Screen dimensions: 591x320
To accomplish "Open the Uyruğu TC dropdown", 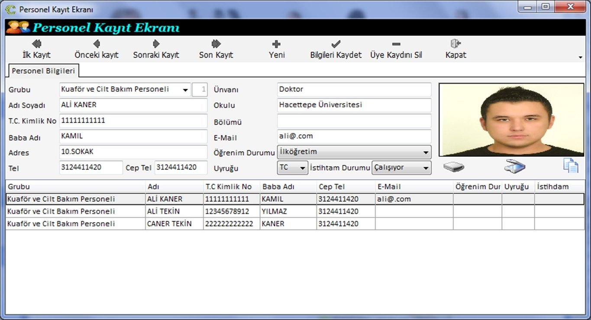I will pos(303,168).
